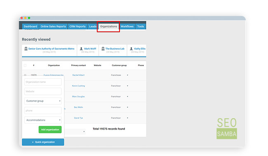Open the CRM Reports tab
Screen dimensions: 268x156
tap(77, 26)
